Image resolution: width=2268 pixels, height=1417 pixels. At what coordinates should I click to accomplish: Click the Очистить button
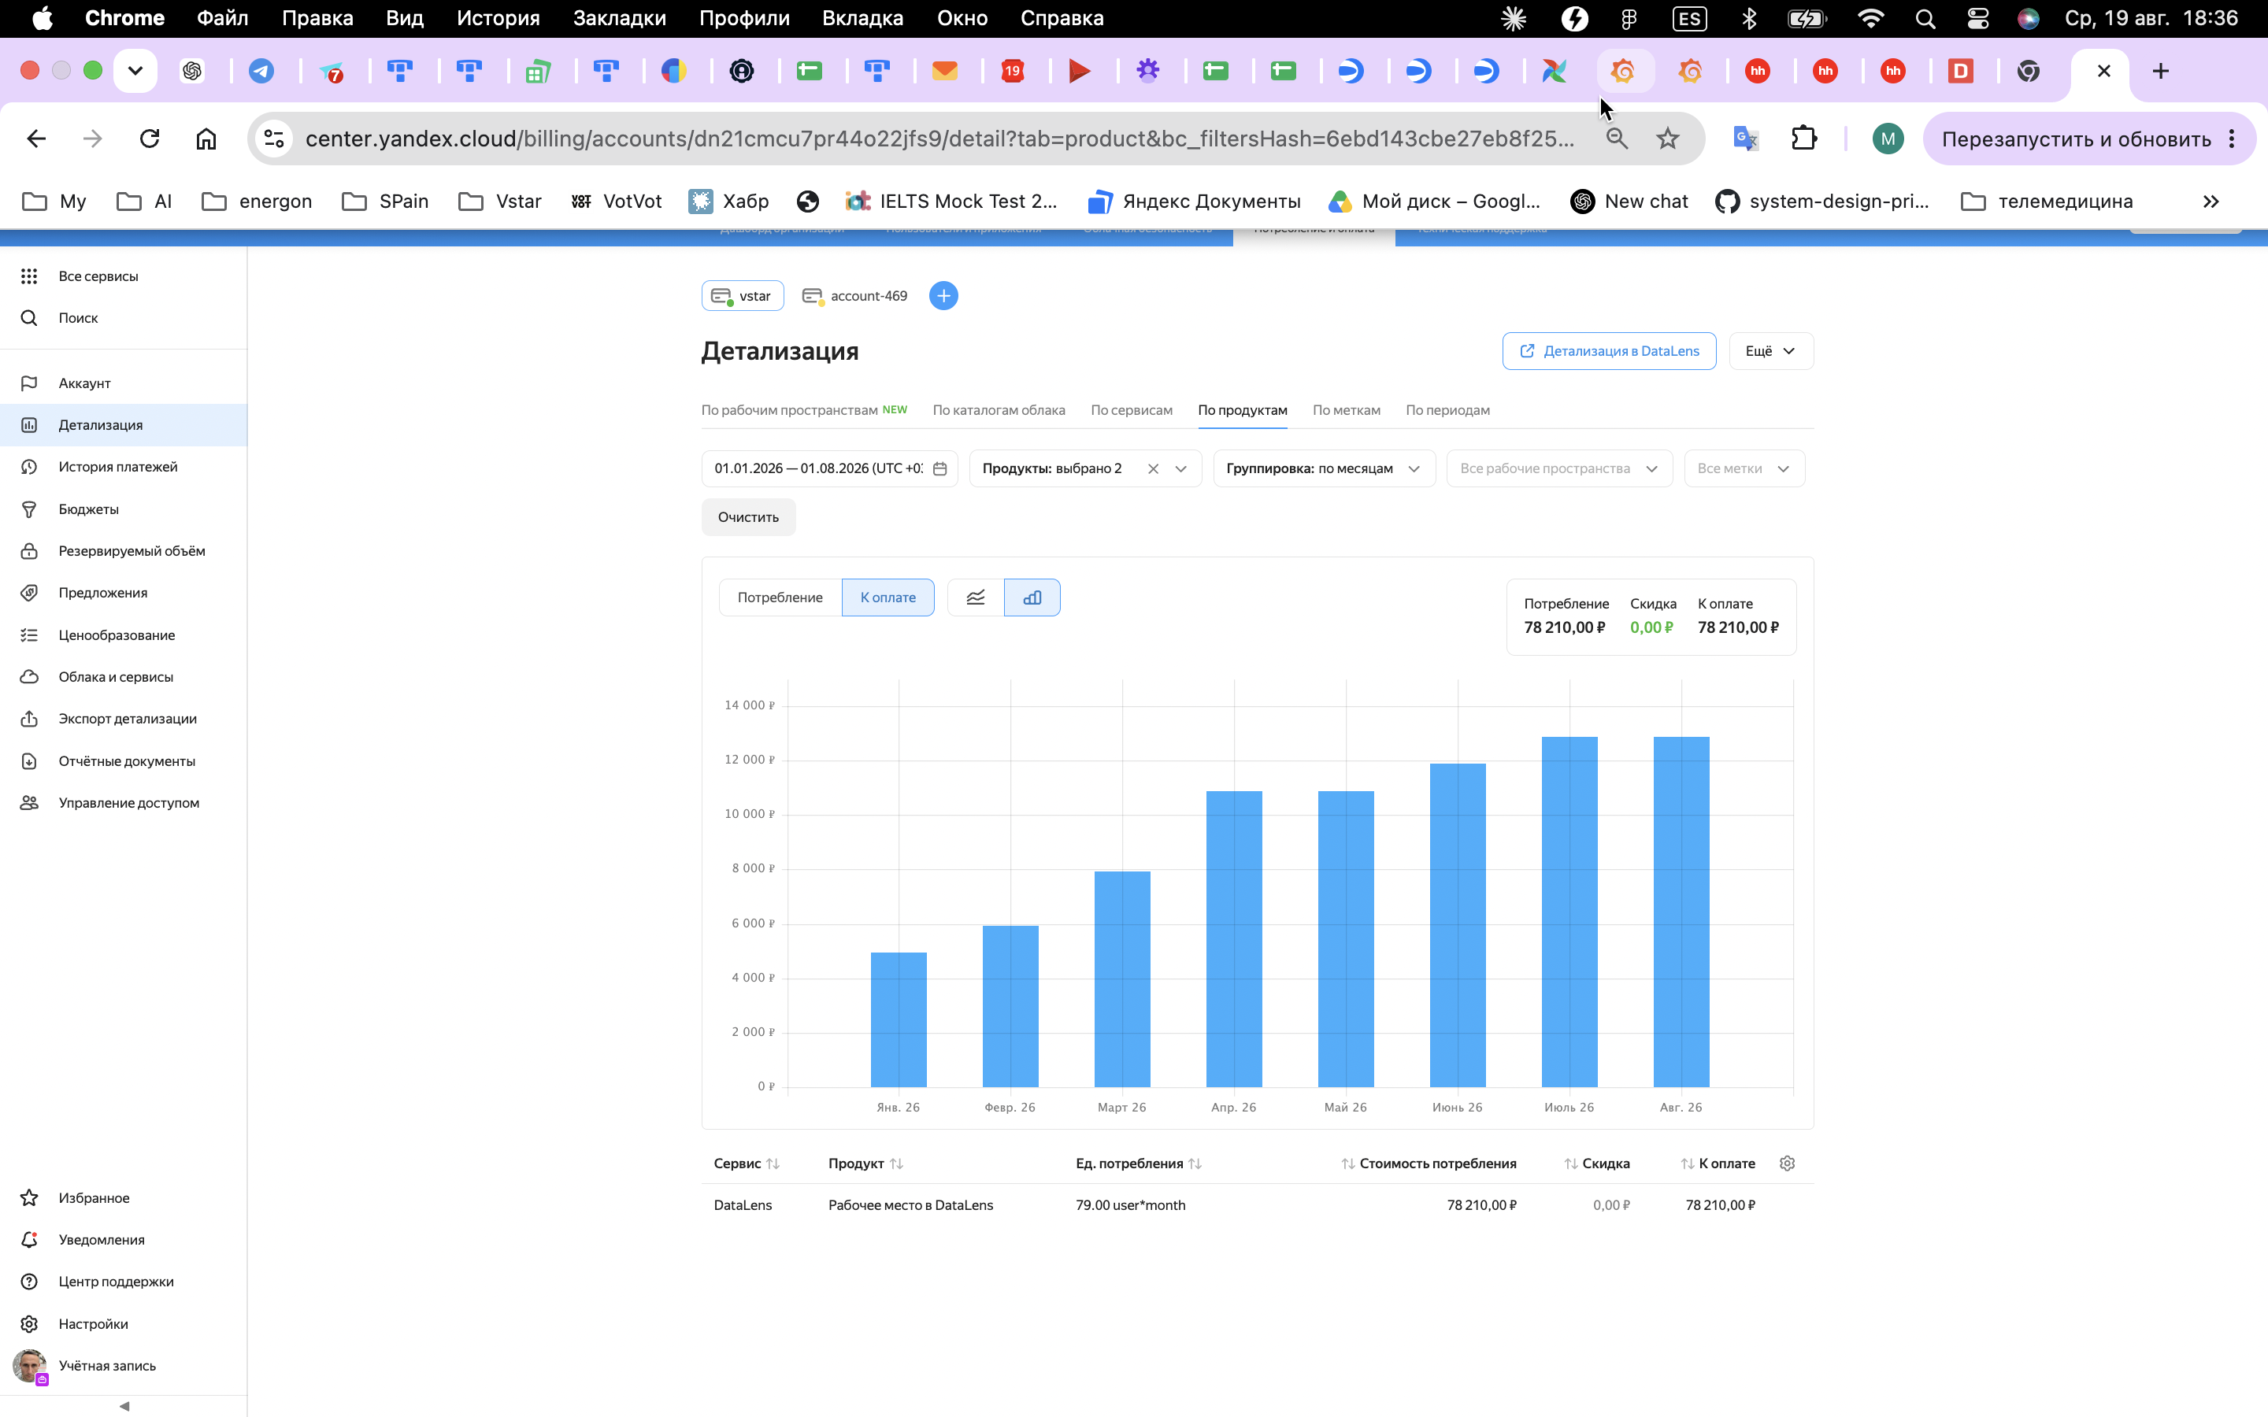[748, 517]
